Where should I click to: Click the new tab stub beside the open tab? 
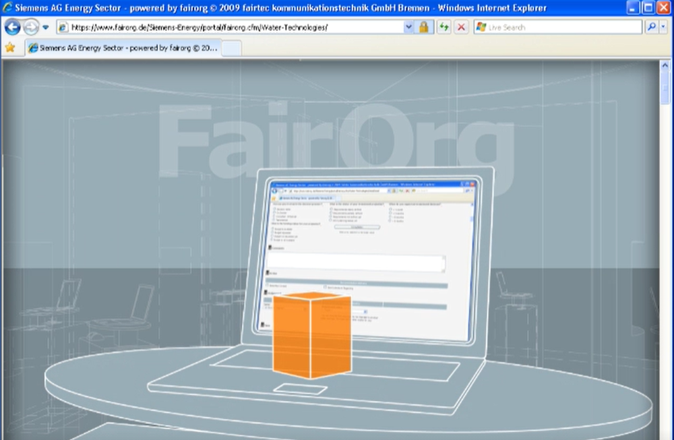[x=233, y=48]
